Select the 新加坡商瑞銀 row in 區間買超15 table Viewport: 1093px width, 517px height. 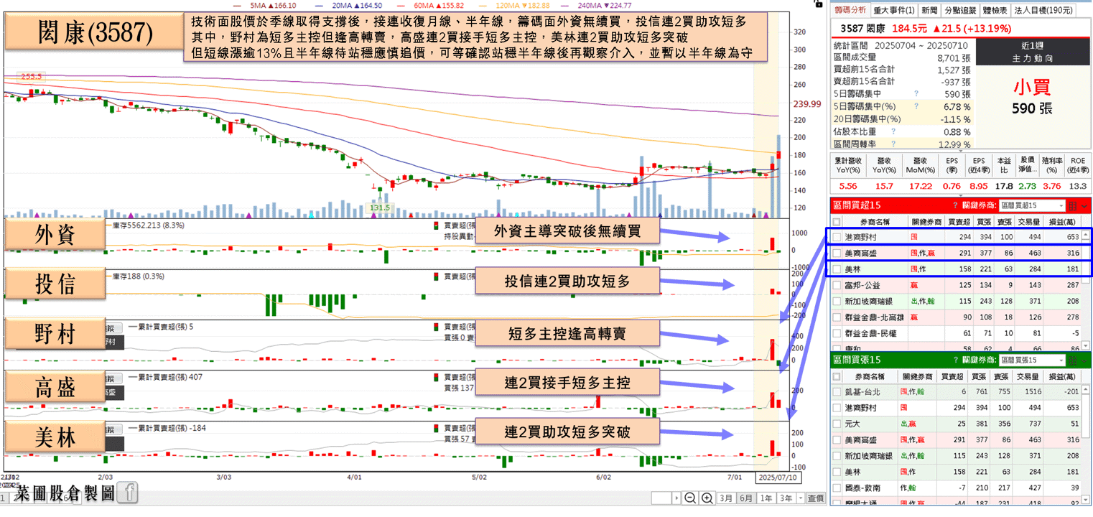pyautogui.click(x=957, y=301)
